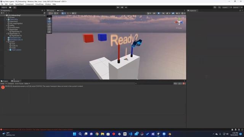The image size is (244, 137).
Task: Click the Pause button
Action: pyautogui.click(x=122, y=7)
